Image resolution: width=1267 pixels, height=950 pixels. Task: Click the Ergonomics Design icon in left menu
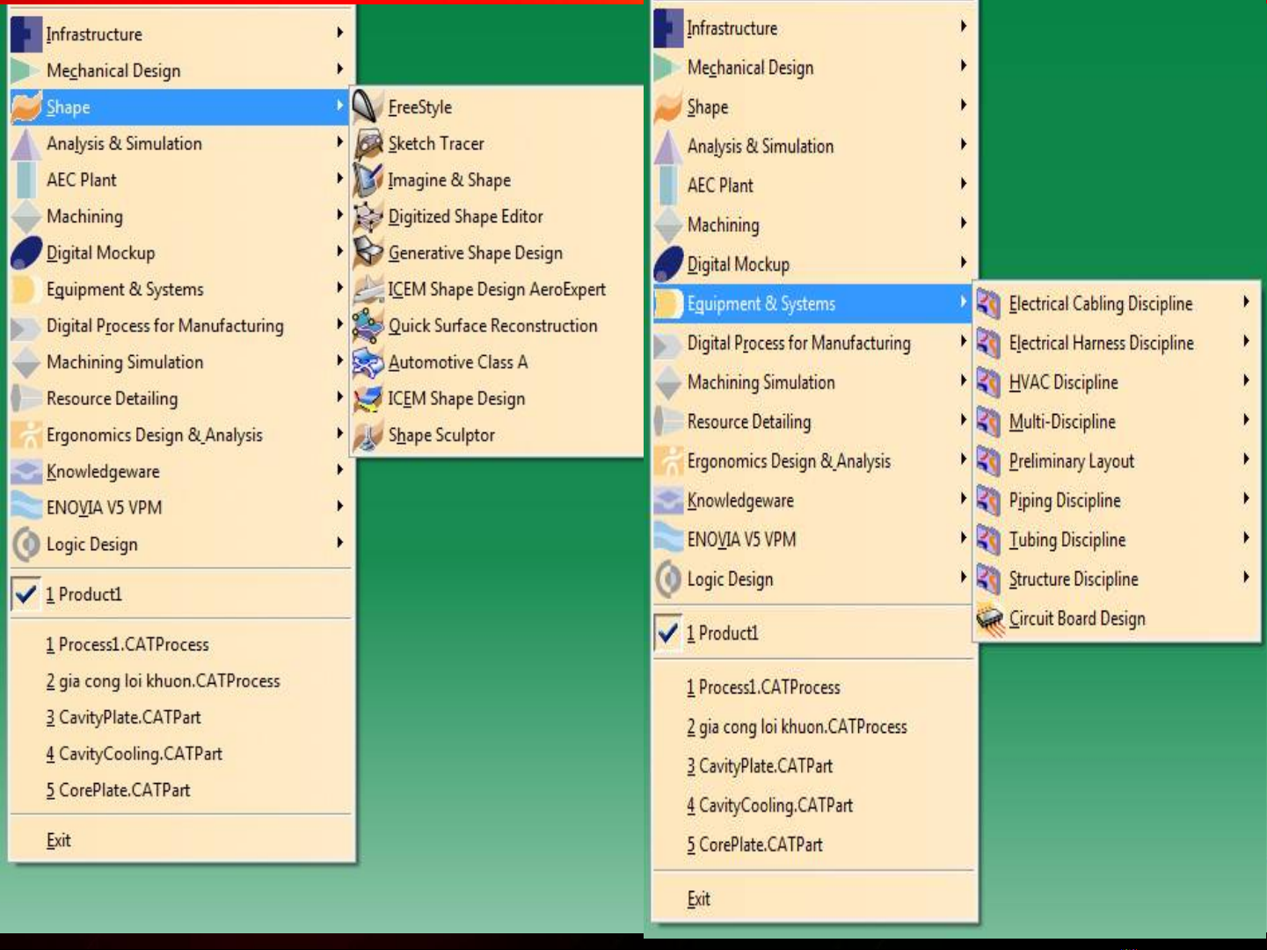(26, 435)
